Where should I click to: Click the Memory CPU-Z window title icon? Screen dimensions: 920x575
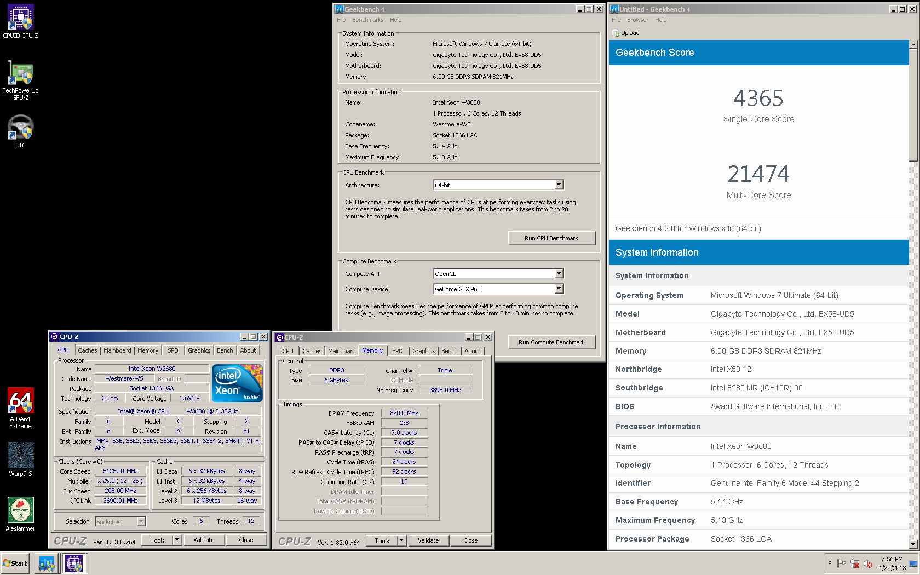[x=279, y=337]
